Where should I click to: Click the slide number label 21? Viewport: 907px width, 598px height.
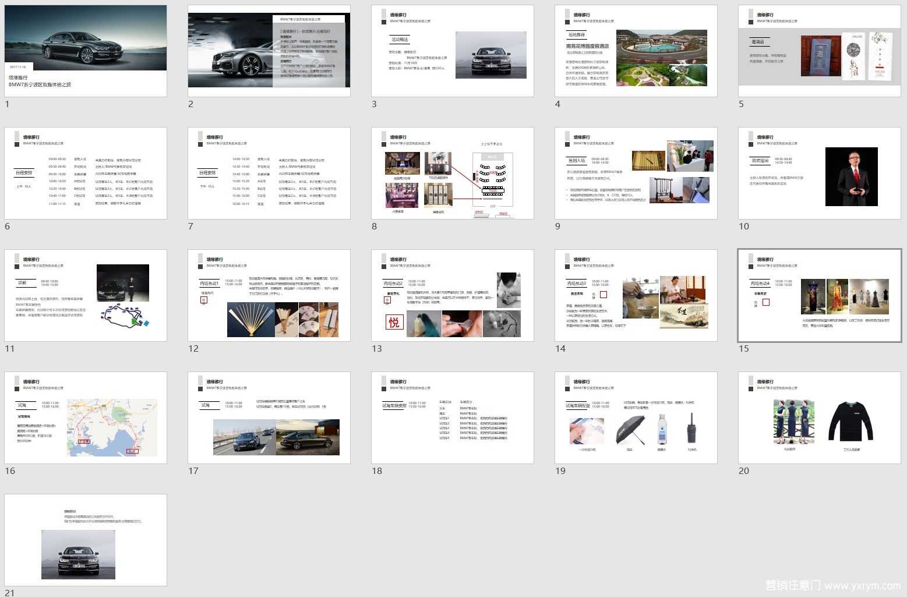click(10, 593)
